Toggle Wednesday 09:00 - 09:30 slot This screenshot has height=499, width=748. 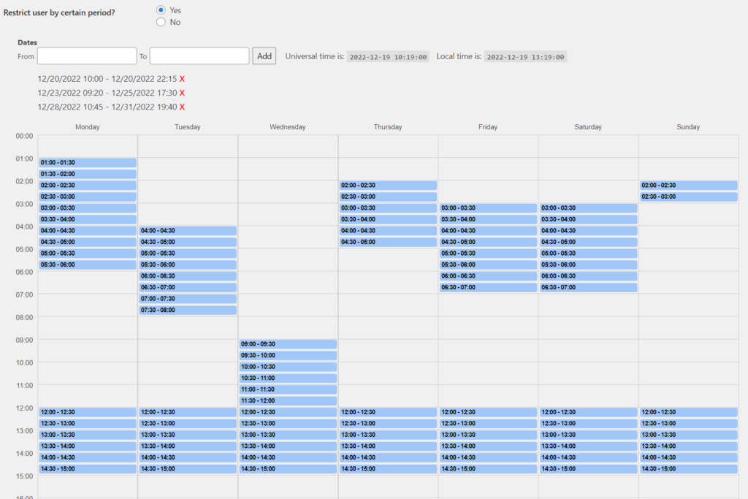(288, 344)
